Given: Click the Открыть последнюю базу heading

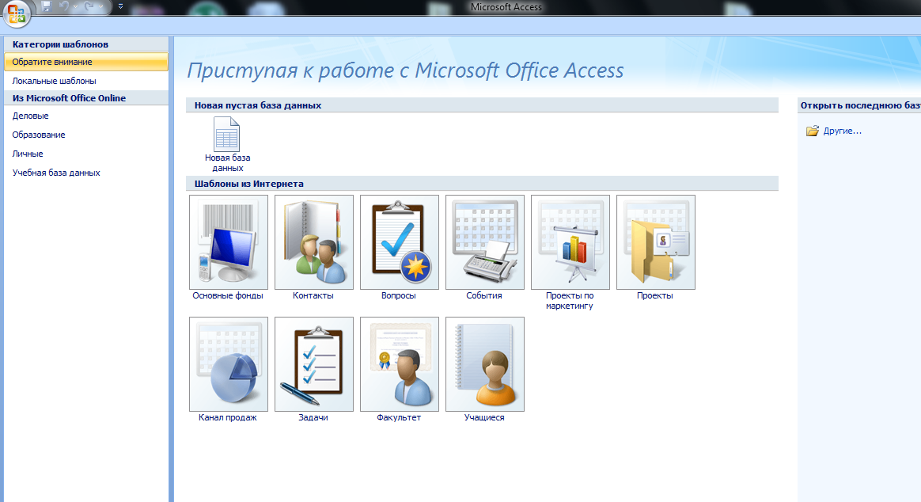Looking at the screenshot, I should point(860,105).
